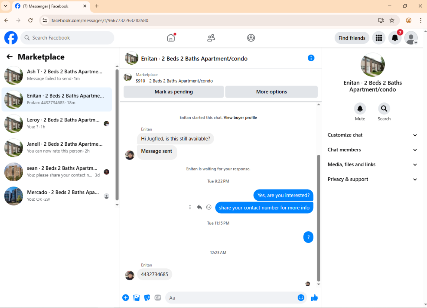Choose a GIF
The height and width of the screenshot is (308, 427).
click(x=158, y=298)
